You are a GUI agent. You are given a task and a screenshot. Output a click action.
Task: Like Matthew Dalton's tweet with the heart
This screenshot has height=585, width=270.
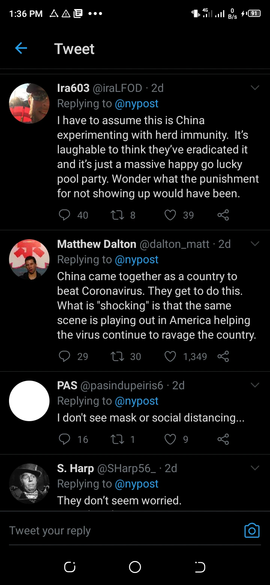click(x=170, y=356)
